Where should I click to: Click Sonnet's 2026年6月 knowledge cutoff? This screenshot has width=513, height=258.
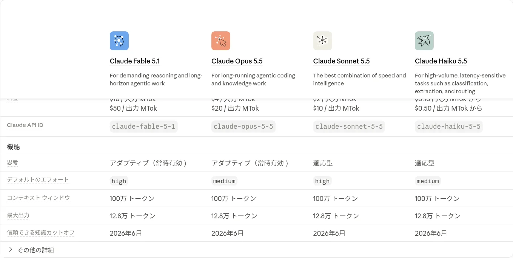[329, 233]
